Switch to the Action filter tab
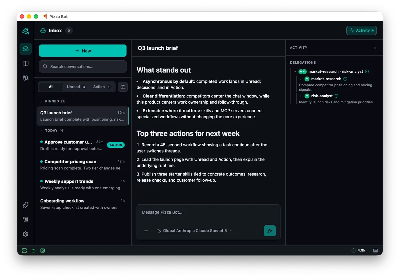The height and width of the screenshot is (278, 400). point(102,87)
